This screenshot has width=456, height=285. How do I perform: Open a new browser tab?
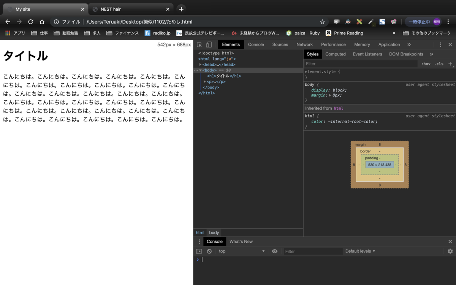(181, 9)
